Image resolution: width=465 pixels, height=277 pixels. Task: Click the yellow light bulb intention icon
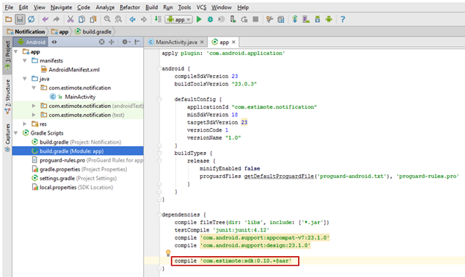168,252
